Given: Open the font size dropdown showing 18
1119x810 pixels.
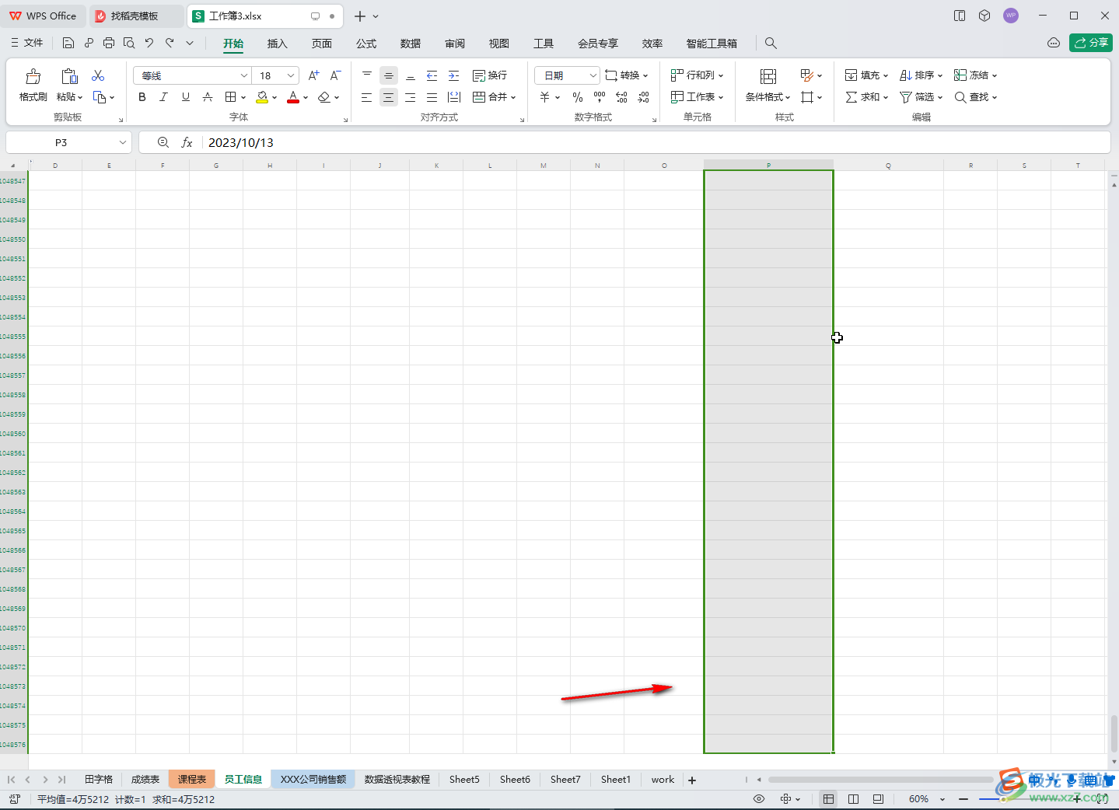Looking at the screenshot, I should (x=291, y=75).
